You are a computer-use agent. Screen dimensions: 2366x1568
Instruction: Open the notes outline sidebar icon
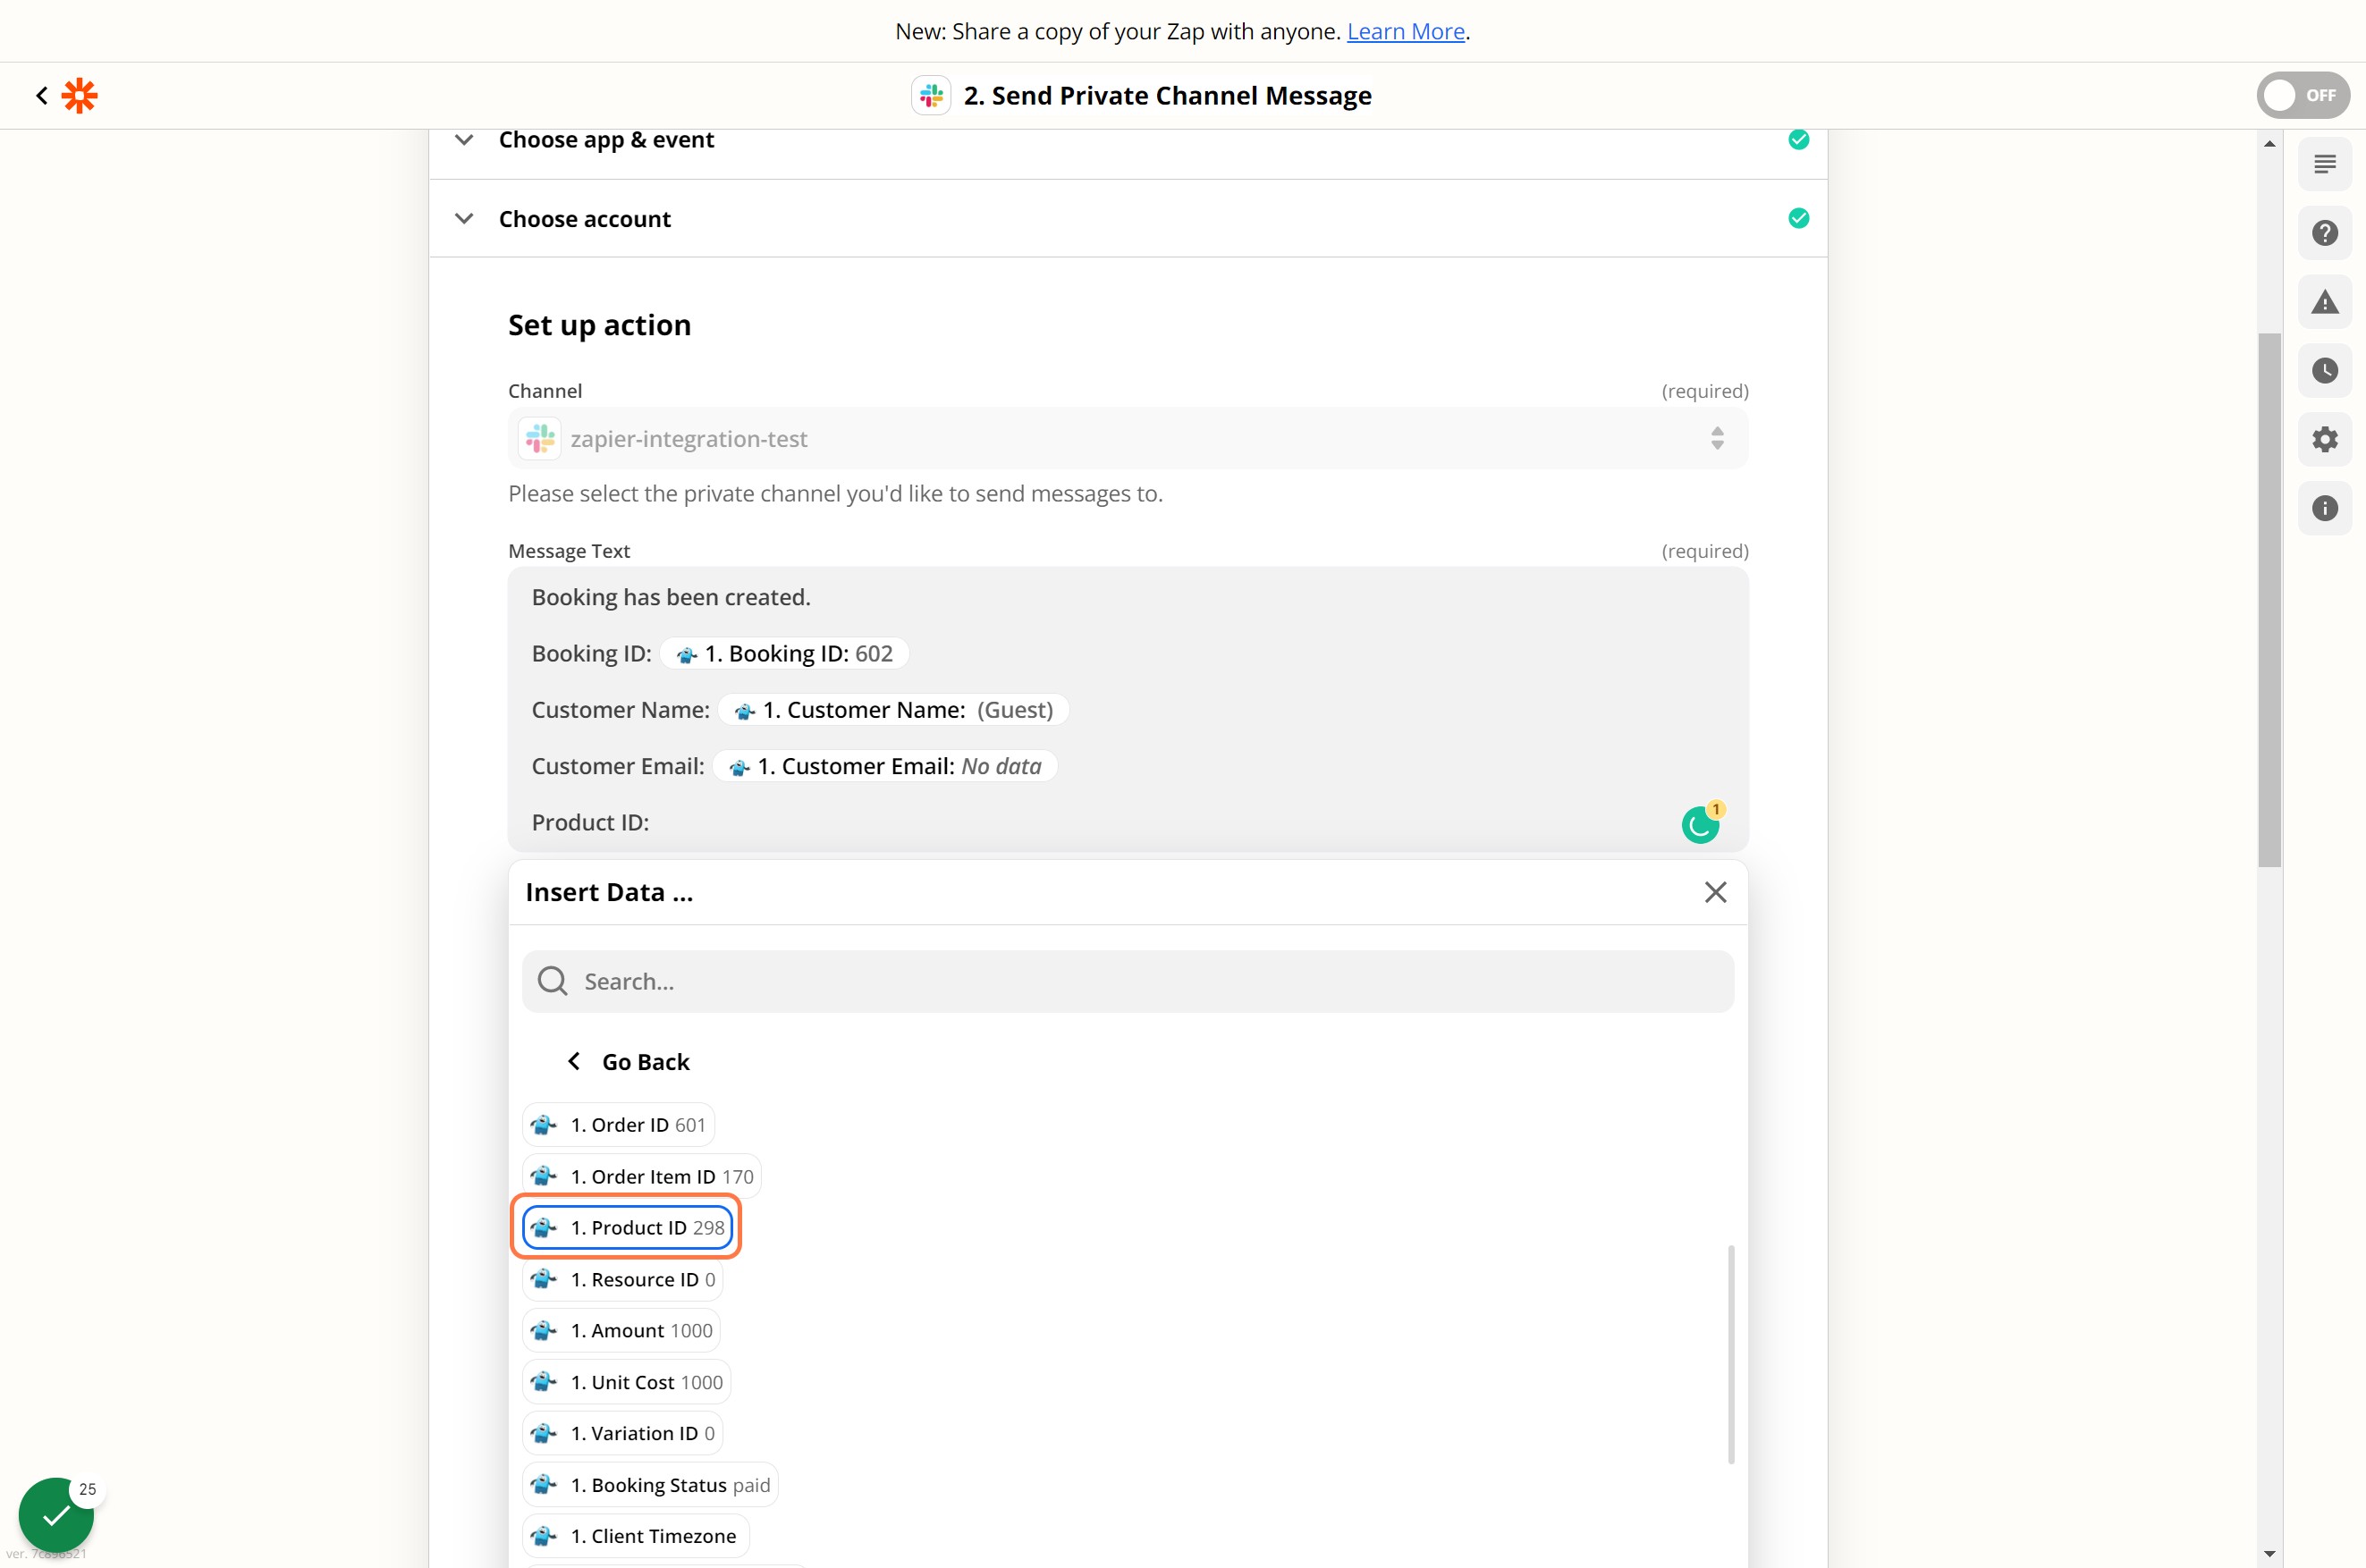pos(2324,164)
